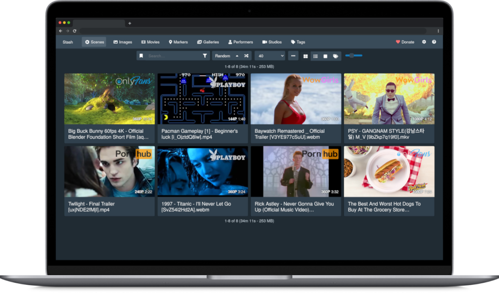The width and height of the screenshot is (499, 293).
Task: Open the Pacman Gameplay scene thumbnail
Action: pos(203,99)
